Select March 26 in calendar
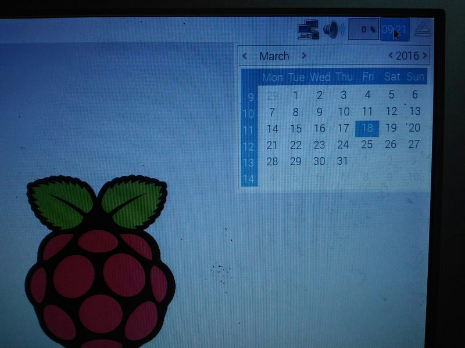 (391, 144)
